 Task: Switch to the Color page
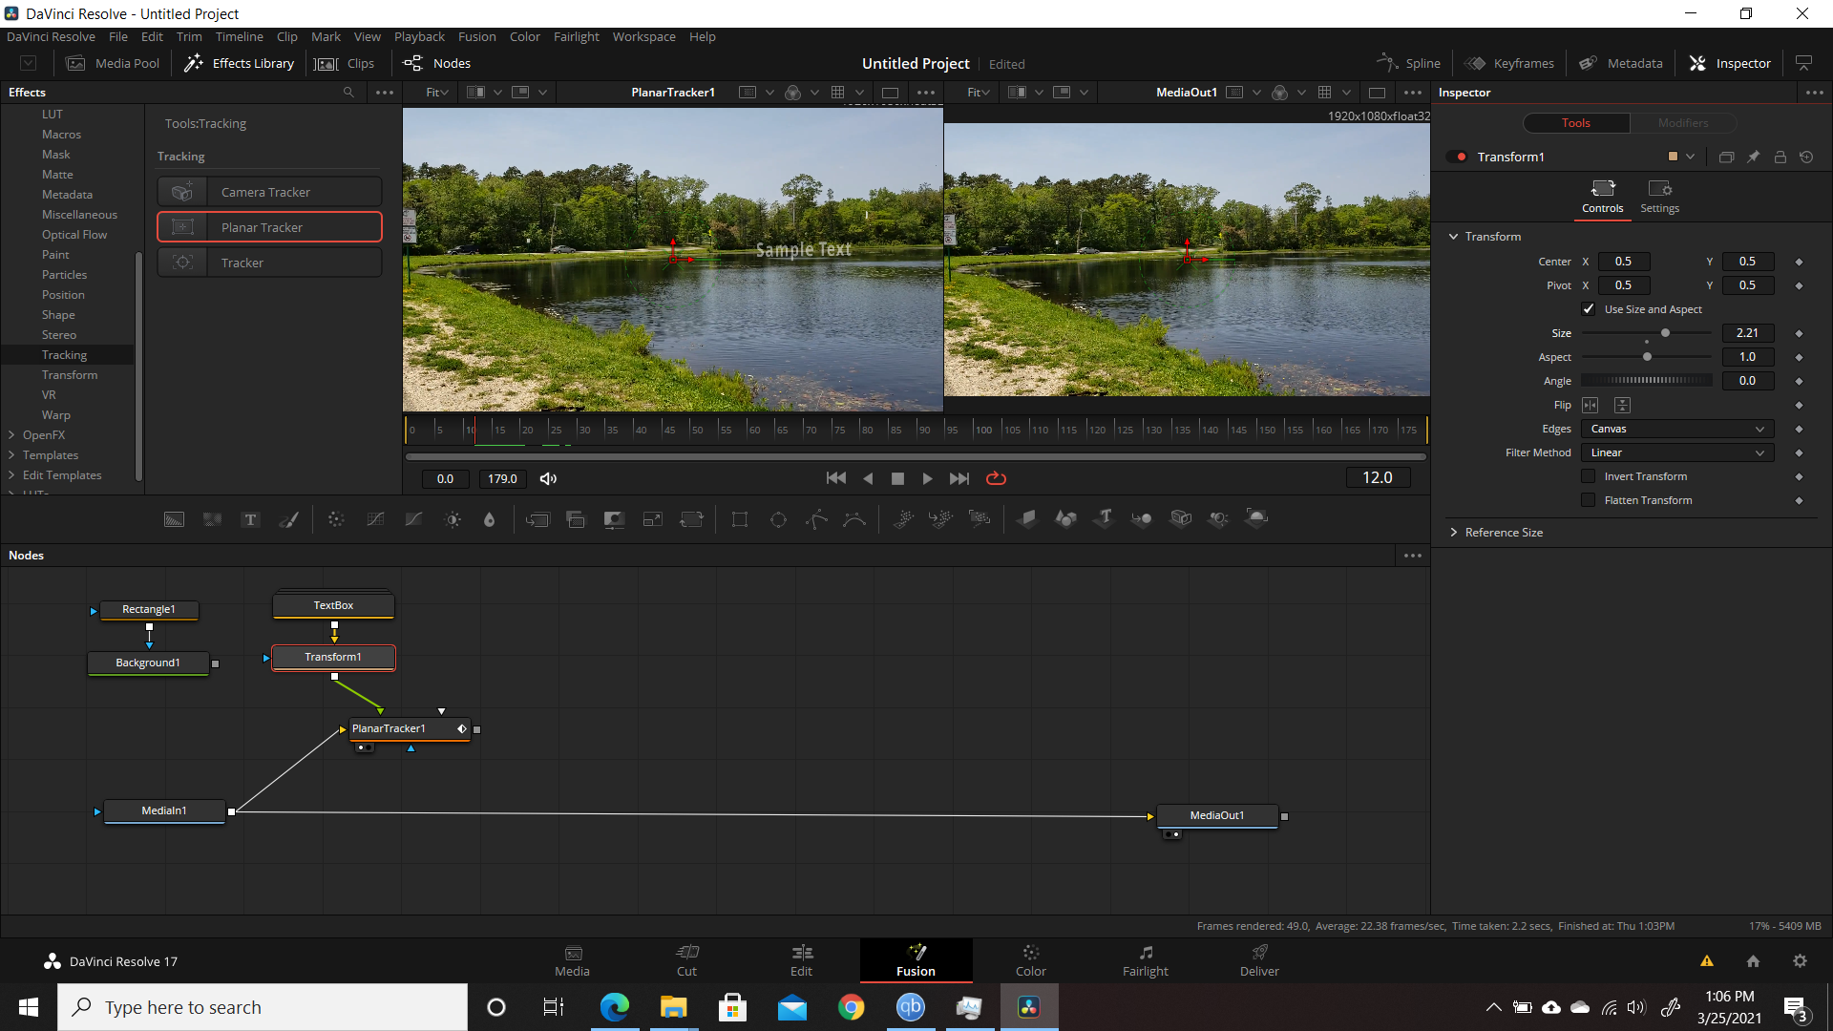[x=1030, y=960]
